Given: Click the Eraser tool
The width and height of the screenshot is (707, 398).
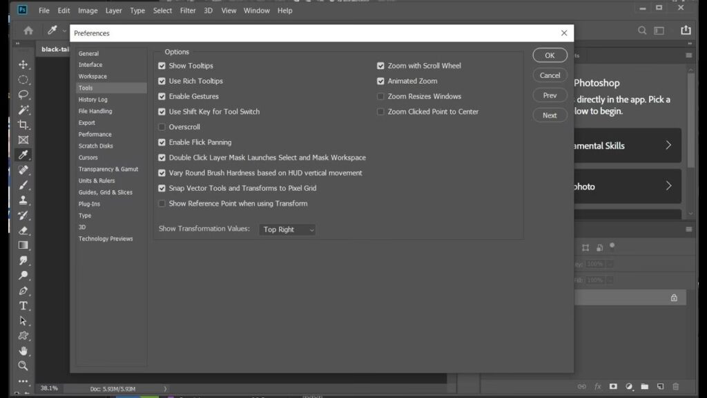Looking at the screenshot, I should point(23,230).
